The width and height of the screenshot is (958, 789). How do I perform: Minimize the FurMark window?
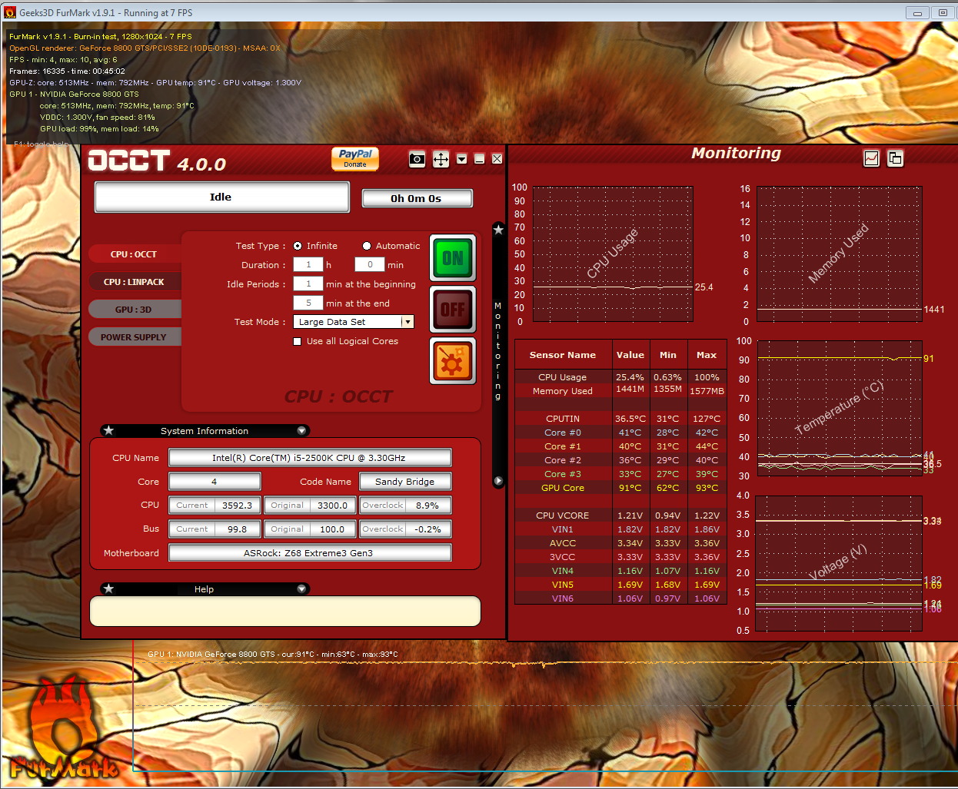[x=917, y=13]
